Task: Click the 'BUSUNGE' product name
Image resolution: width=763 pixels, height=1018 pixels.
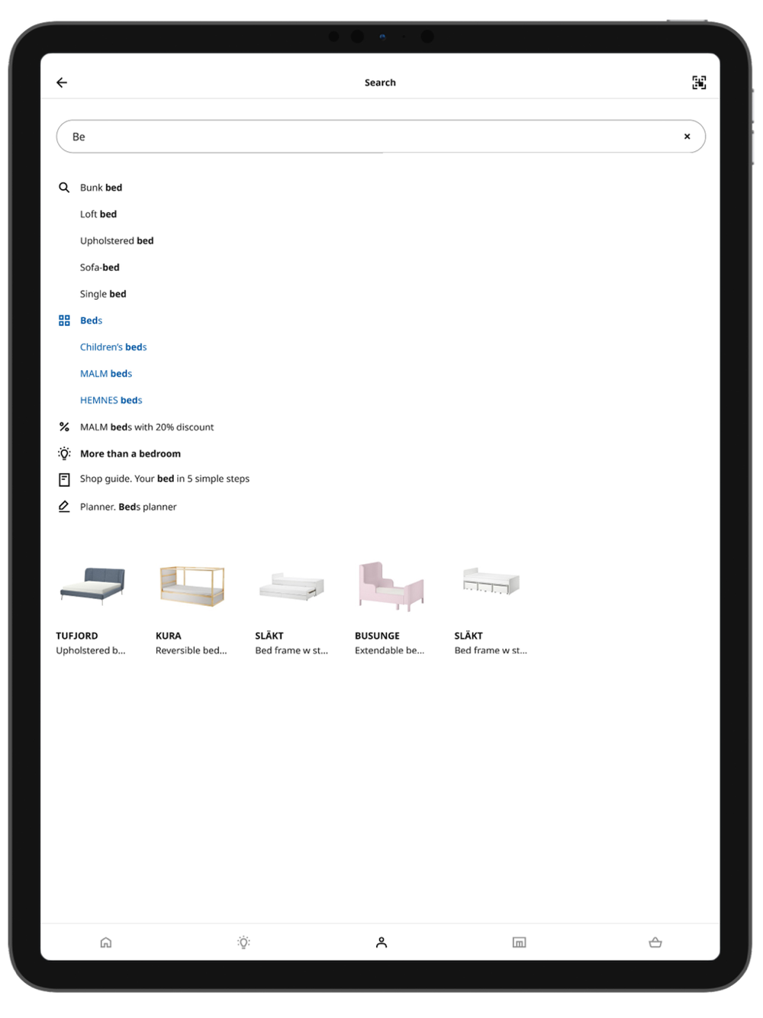Action: [377, 636]
